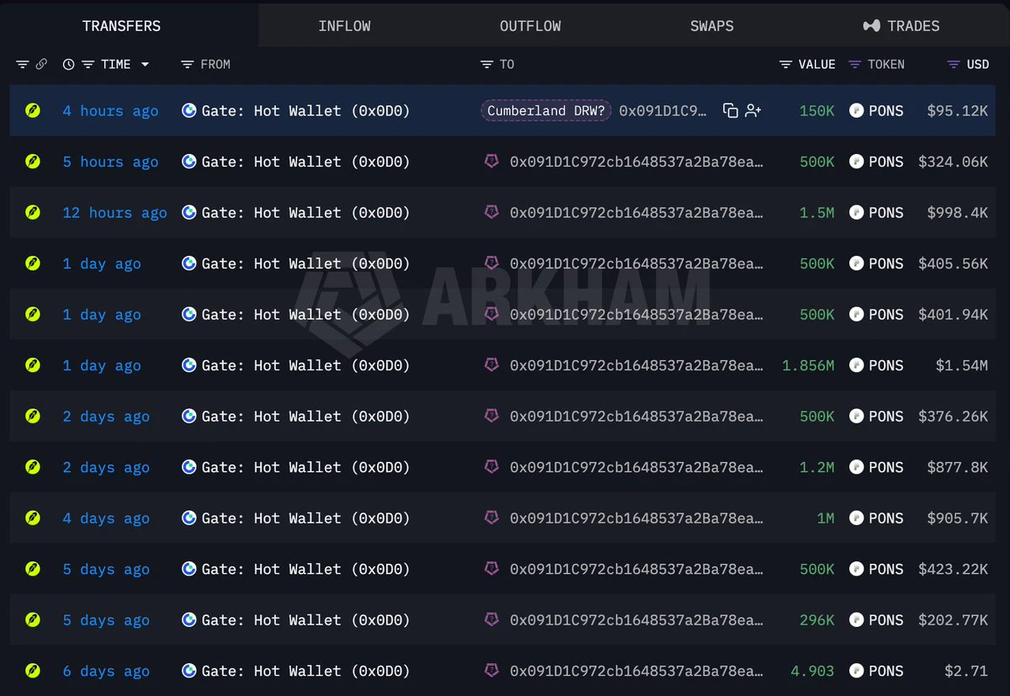The image size is (1010, 696).
Task: Click the pink entity icon in the $324.06K row
Action: pyautogui.click(x=492, y=161)
